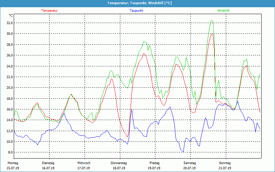Click the 10,0 y-axis value
This screenshot has width=275, height=172.
pos(10,141)
